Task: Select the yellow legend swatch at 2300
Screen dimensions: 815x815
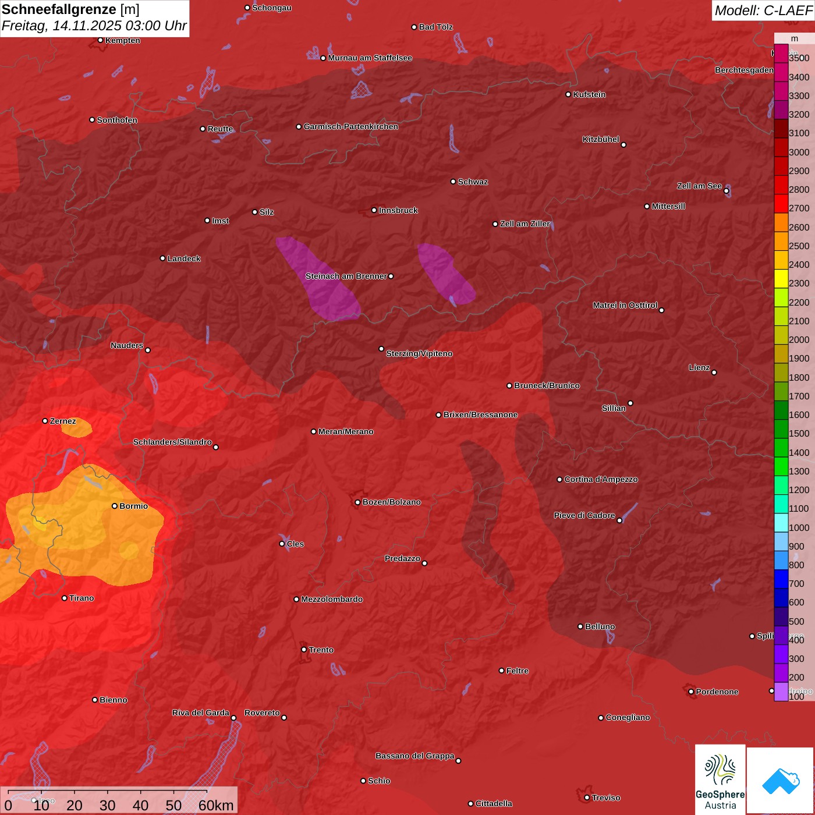Action: 781,279
